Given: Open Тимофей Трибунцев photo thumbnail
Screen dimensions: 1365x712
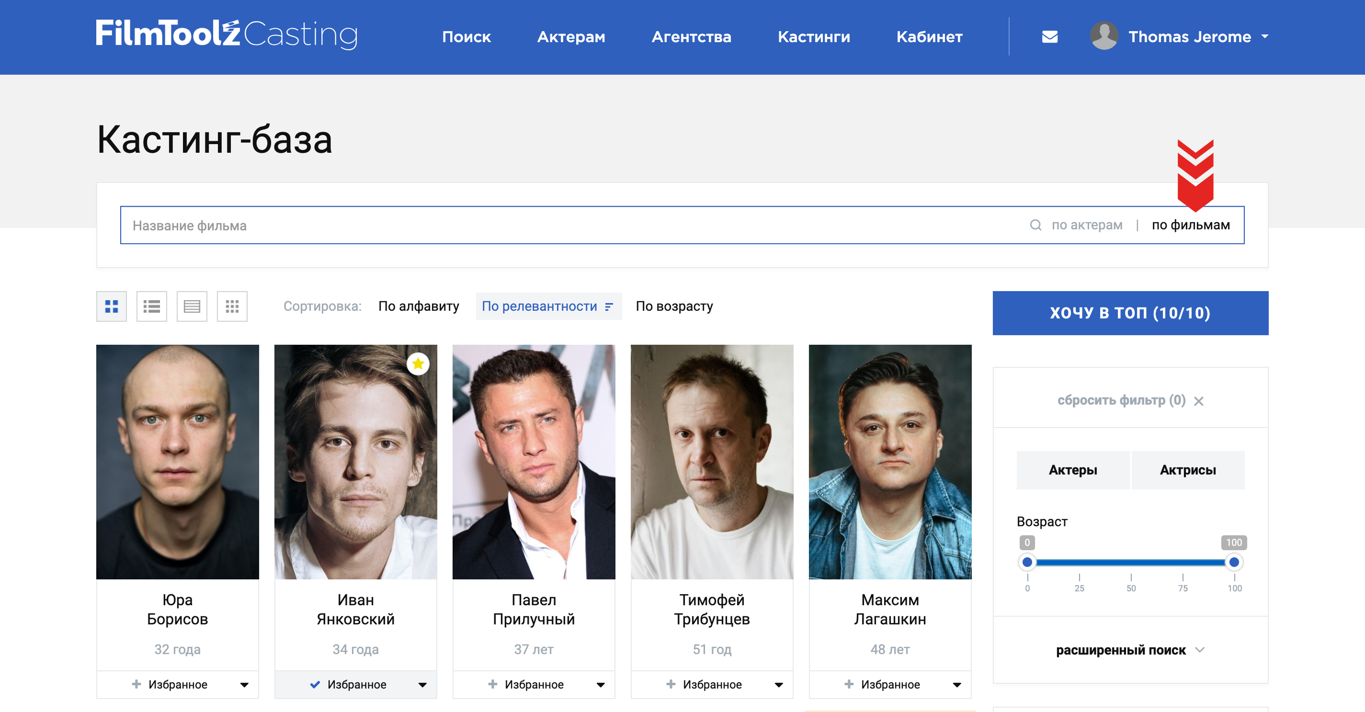Looking at the screenshot, I should click(712, 462).
